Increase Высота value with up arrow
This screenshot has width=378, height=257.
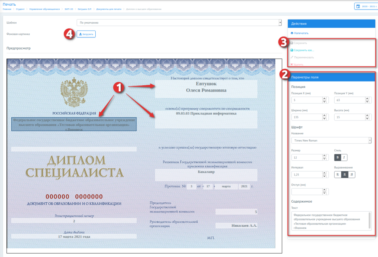pyautogui.click(x=367, y=115)
